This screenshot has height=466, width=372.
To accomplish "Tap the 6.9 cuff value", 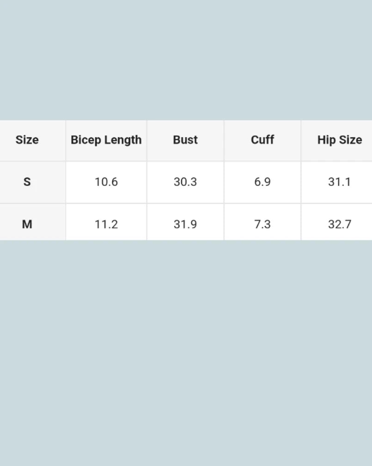I will (262, 182).
